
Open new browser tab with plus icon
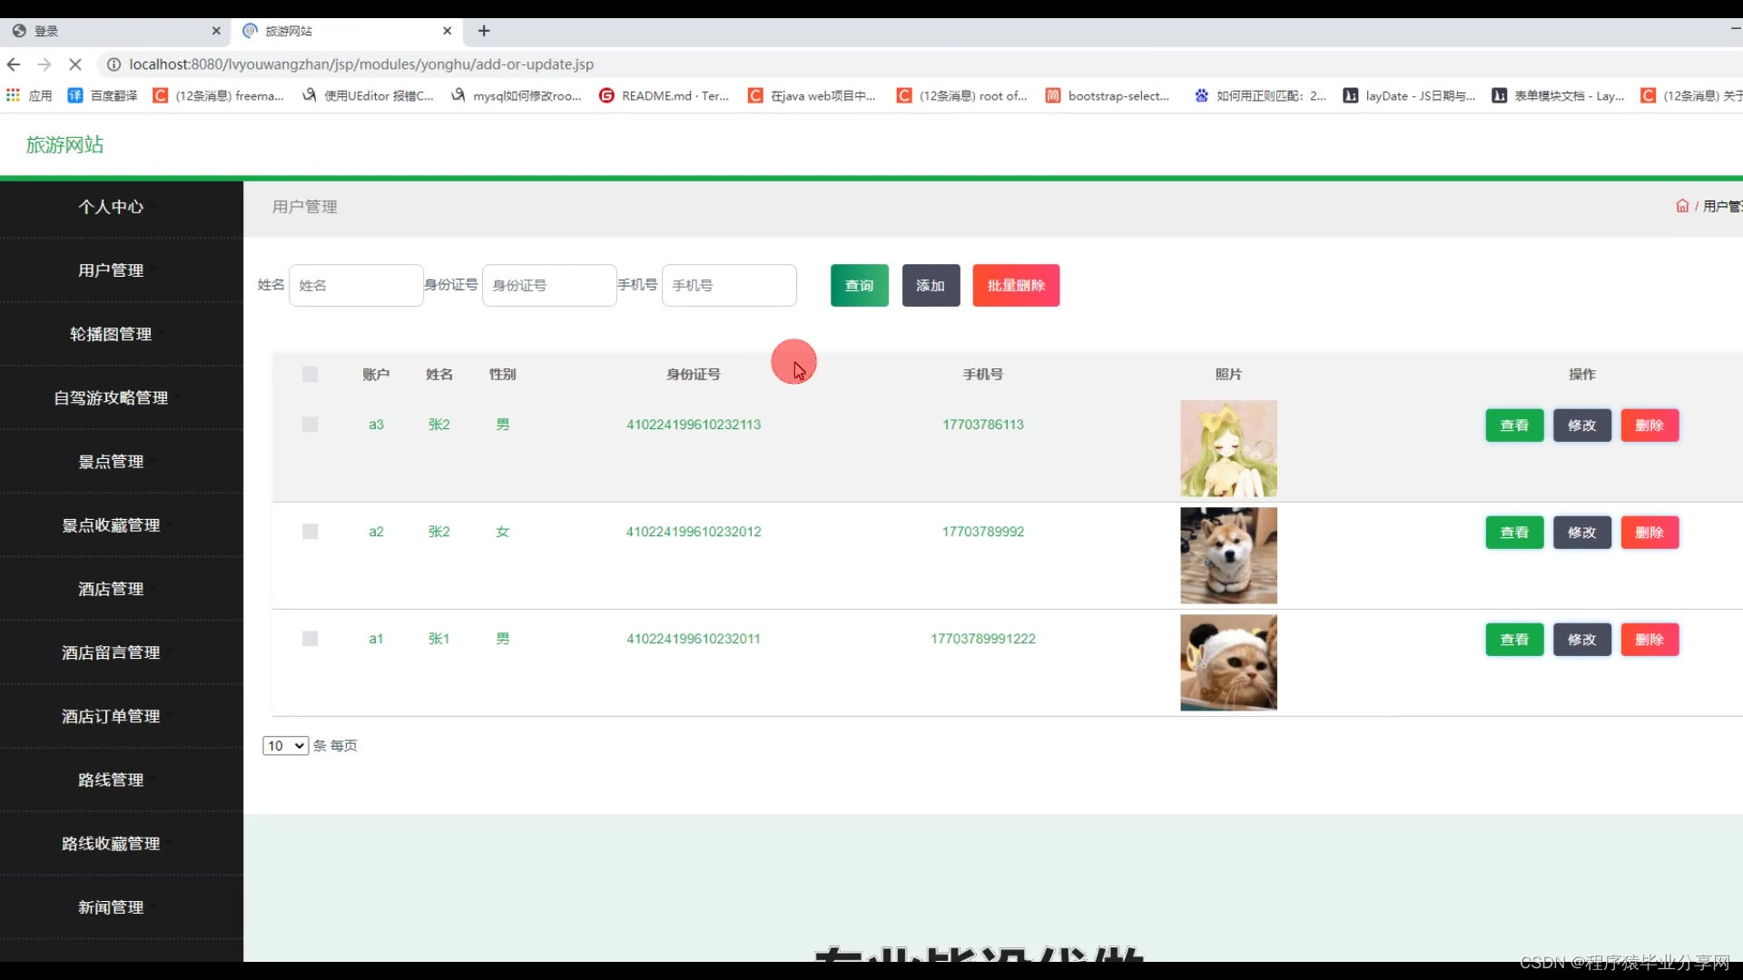pos(484,31)
